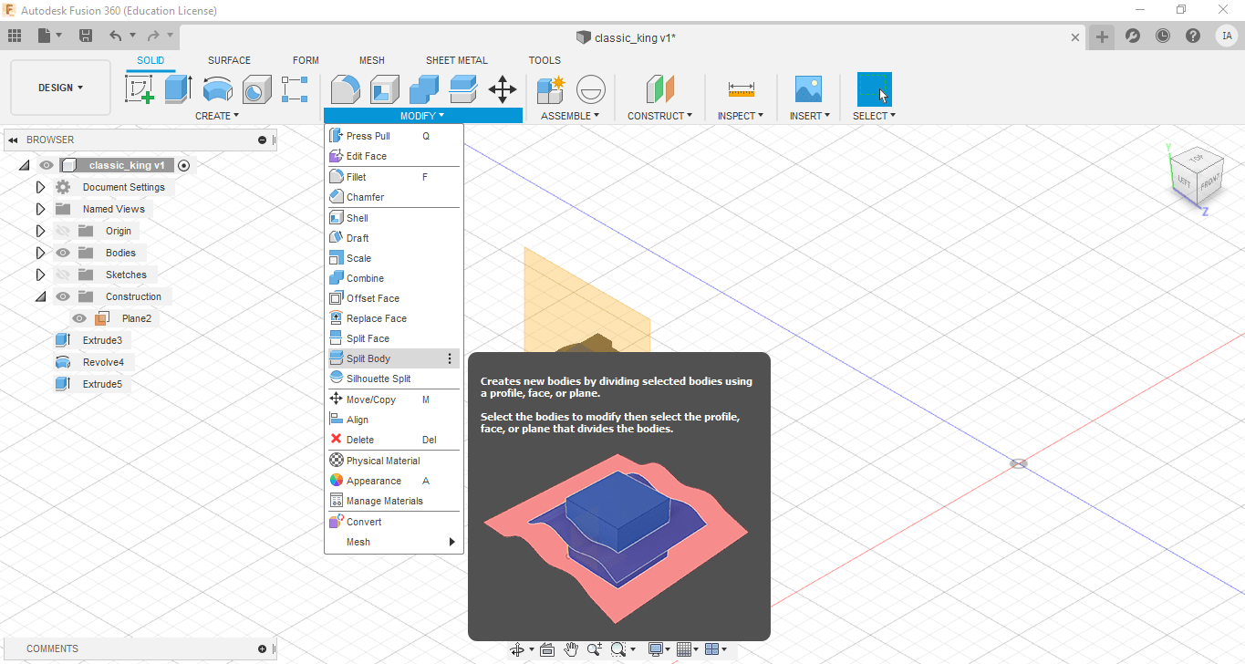
Task: Click the Move/Copy arrows toolbar icon
Action: coord(503,88)
